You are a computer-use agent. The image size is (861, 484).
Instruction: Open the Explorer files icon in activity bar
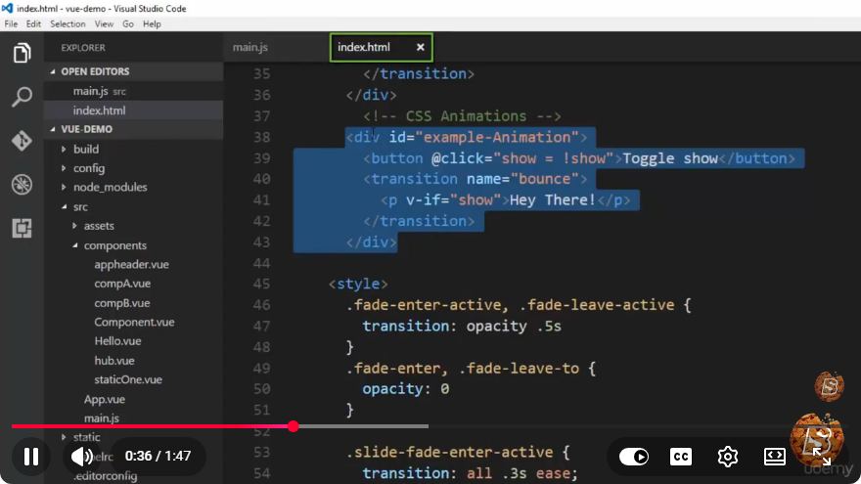pyautogui.click(x=22, y=53)
